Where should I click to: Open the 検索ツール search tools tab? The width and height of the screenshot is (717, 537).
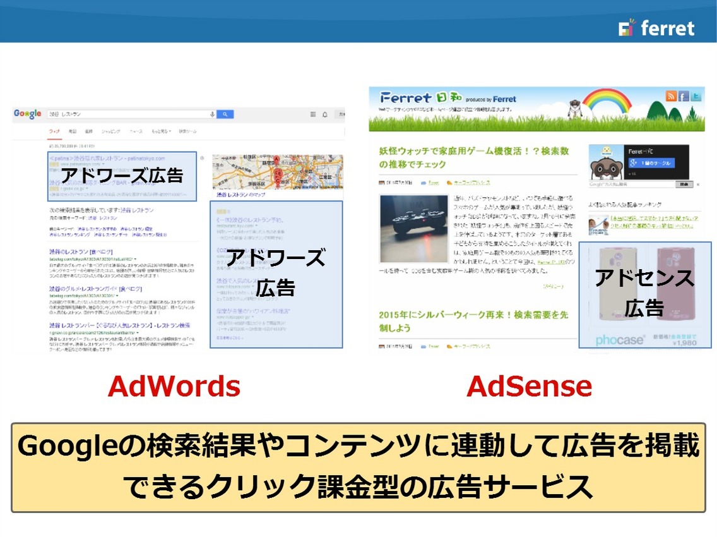pos(187,131)
